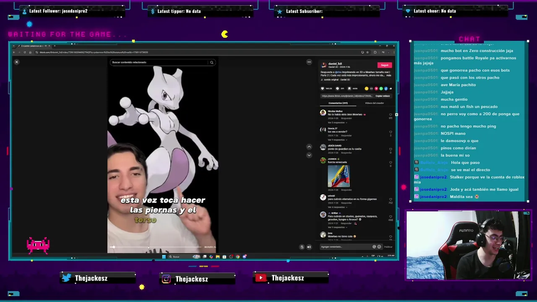Open a new browser tab with plus
The width and height of the screenshot is (537, 302).
(x=55, y=46)
